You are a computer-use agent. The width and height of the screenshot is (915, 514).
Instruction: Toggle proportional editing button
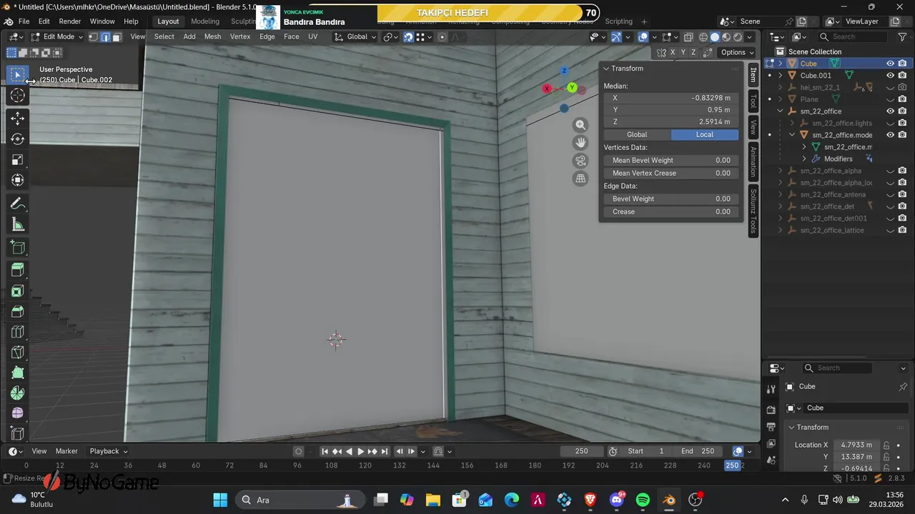[442, 37]
